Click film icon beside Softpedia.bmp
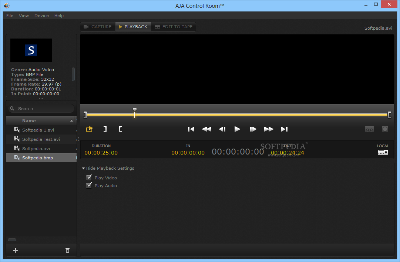This screenshot has height=262, width=400. [x=17, y=157]
